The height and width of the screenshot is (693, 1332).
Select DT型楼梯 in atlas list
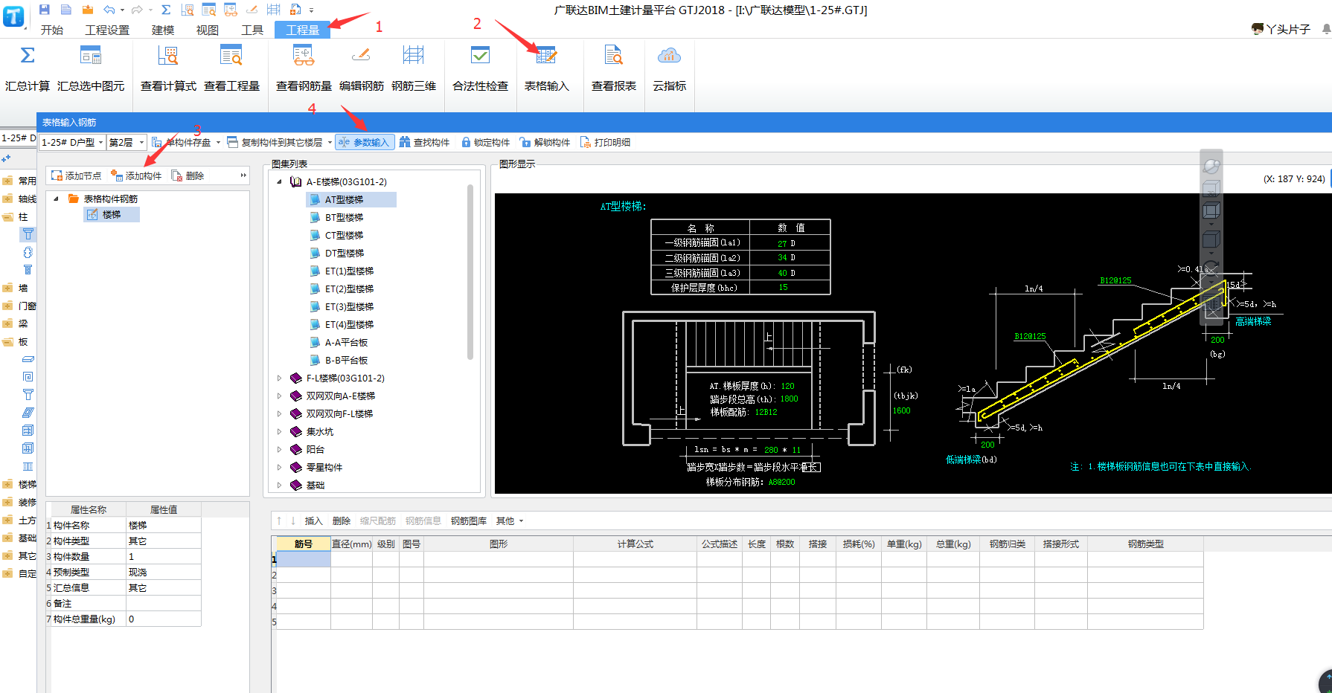coord(344,253)
